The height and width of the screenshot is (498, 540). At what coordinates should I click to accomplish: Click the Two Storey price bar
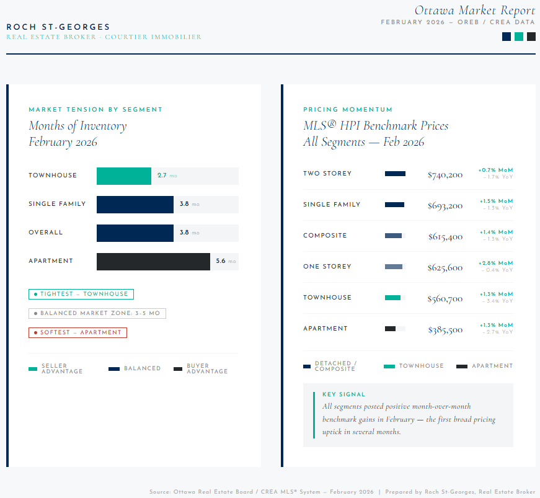(x=395, y=174)
